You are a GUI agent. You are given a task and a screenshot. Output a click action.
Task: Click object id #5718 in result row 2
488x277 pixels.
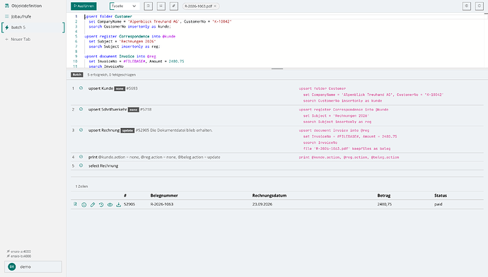146,110
